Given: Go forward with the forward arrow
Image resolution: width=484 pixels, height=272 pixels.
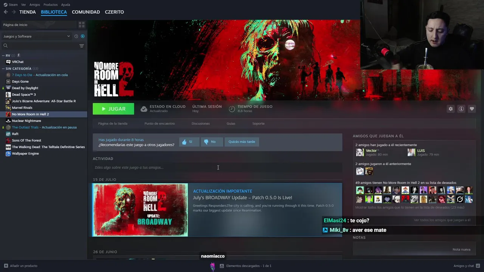Looking at the screenshot, I should [14, 12].
